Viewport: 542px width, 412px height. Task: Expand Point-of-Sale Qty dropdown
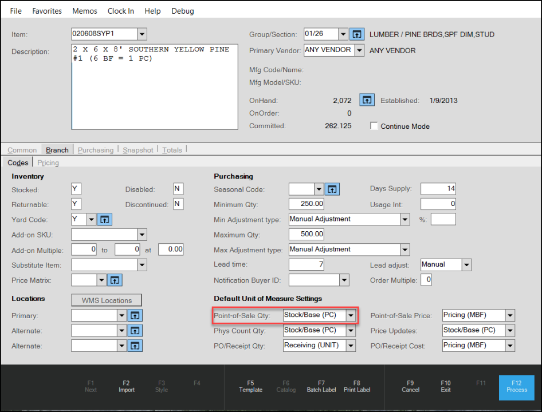point(351,315)
